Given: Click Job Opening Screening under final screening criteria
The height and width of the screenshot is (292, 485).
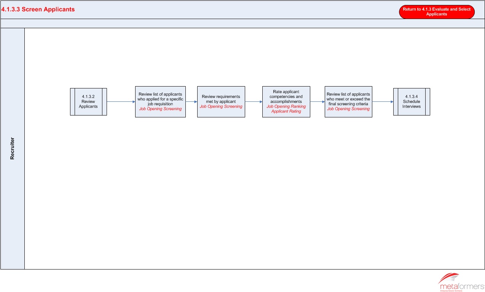Looking at the screenshot, I should point(348,109).
